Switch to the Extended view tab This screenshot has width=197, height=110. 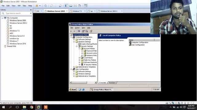tap(103, 83)
